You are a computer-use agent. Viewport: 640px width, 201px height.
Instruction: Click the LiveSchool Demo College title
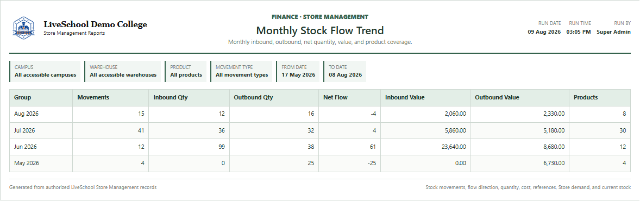point(95,24)
